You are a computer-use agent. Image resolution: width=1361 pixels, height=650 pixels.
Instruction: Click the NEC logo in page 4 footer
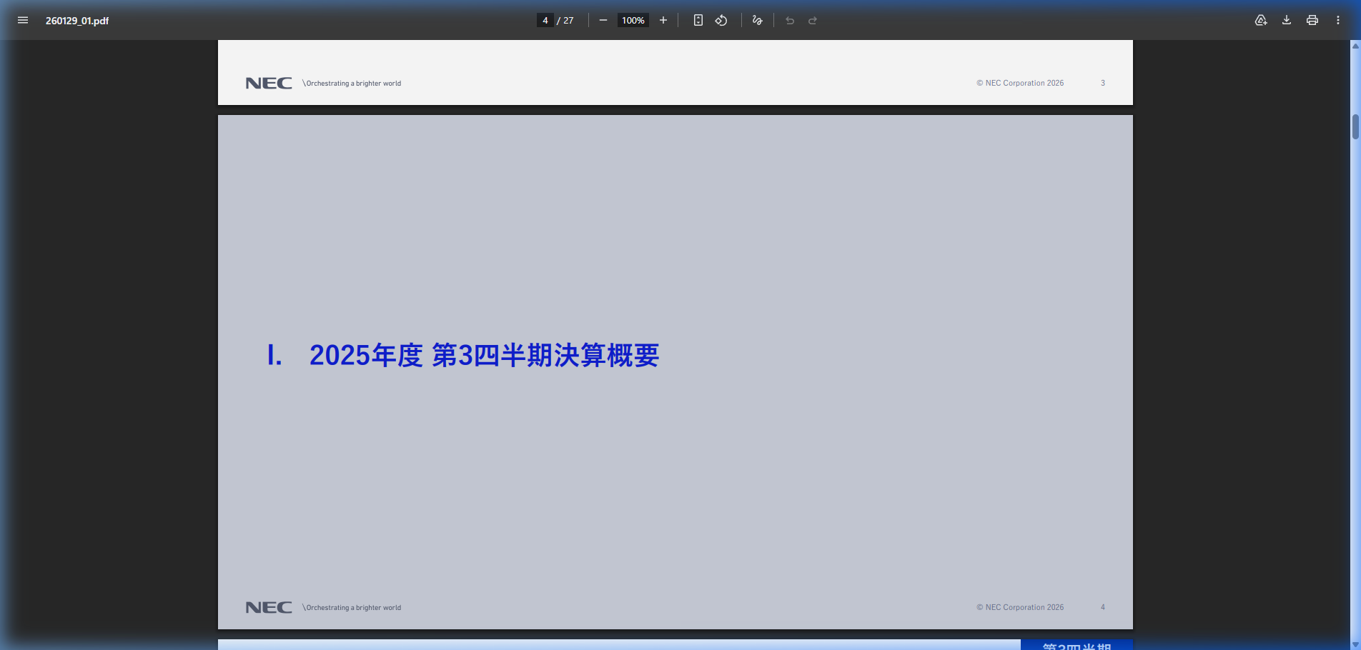pyautogui.click(x=269, y=607)
